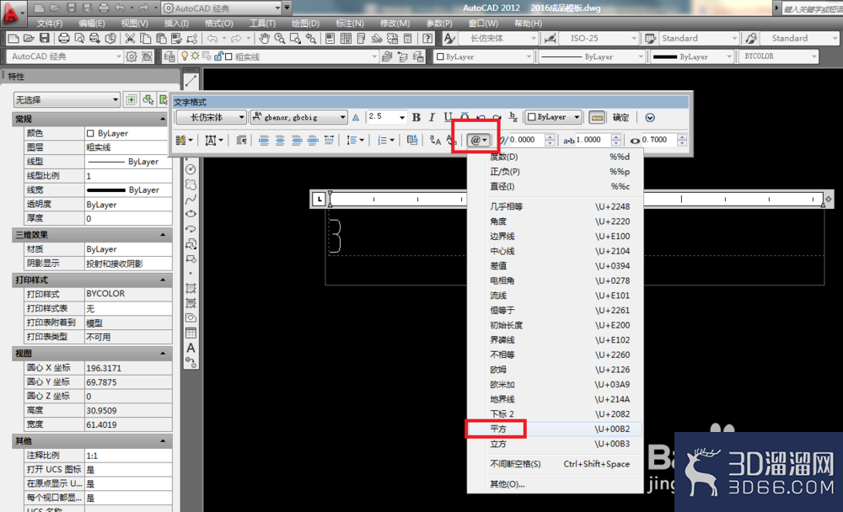This screenshot has width=843, height=512.
Task: Open the gbenor, gbcbig font dropdown
Action: pos(299,117)
